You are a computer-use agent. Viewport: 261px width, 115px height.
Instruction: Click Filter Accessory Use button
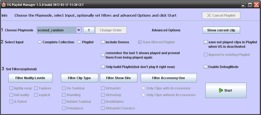[168, 78]
